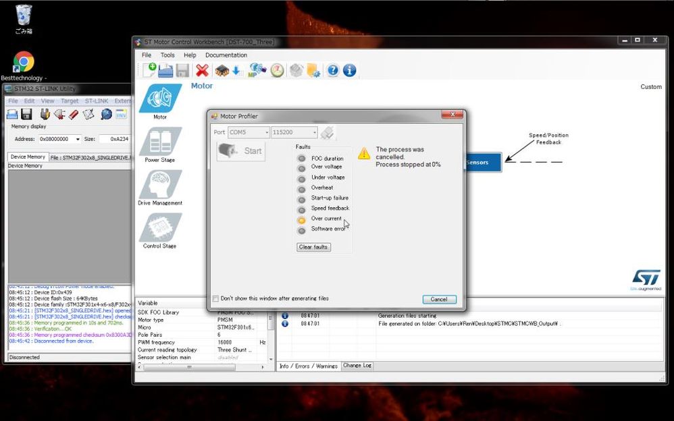This screenshot has height=421, width=674.
Task: Click Cancel in the Motor Profiler dialog
Action: [439, 300]
